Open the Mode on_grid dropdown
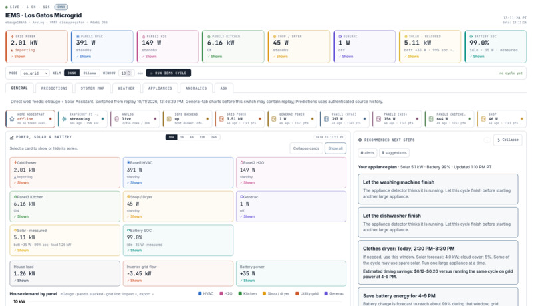 (35, 73)
